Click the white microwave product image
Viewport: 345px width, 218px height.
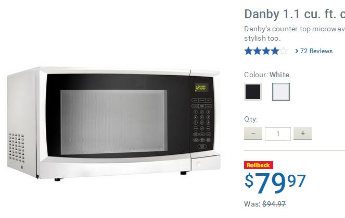pyautogui.click(x=114, y=124)
